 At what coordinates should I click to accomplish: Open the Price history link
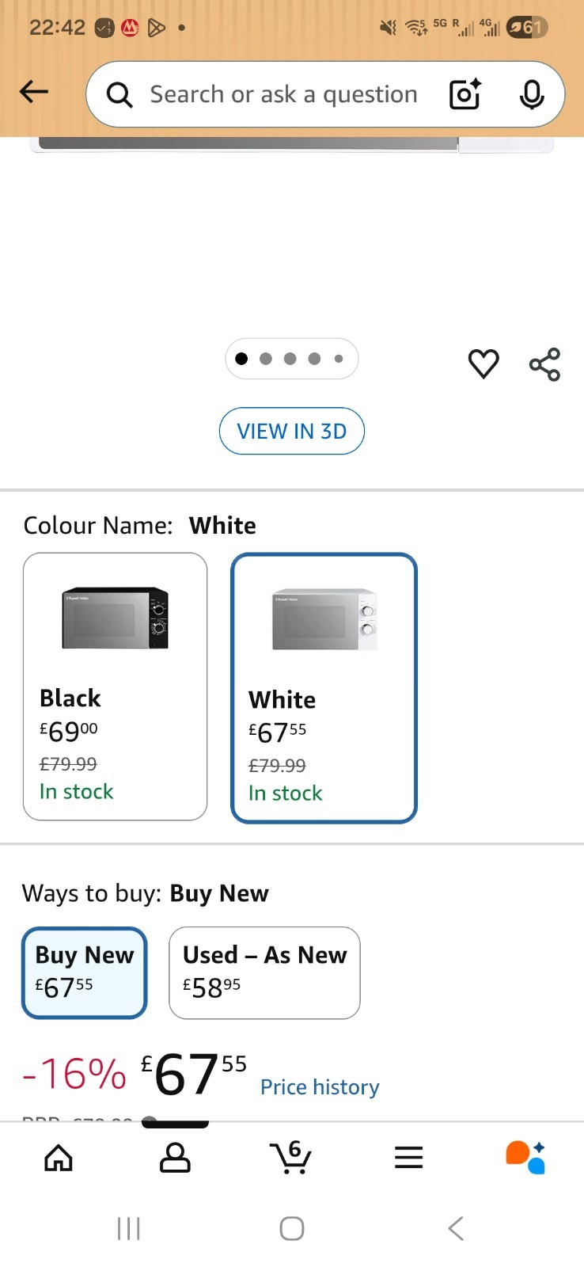click(x=320, y=1087)
